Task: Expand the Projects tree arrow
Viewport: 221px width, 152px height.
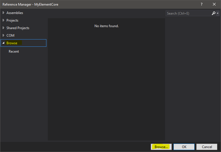Action: point(3,20)
